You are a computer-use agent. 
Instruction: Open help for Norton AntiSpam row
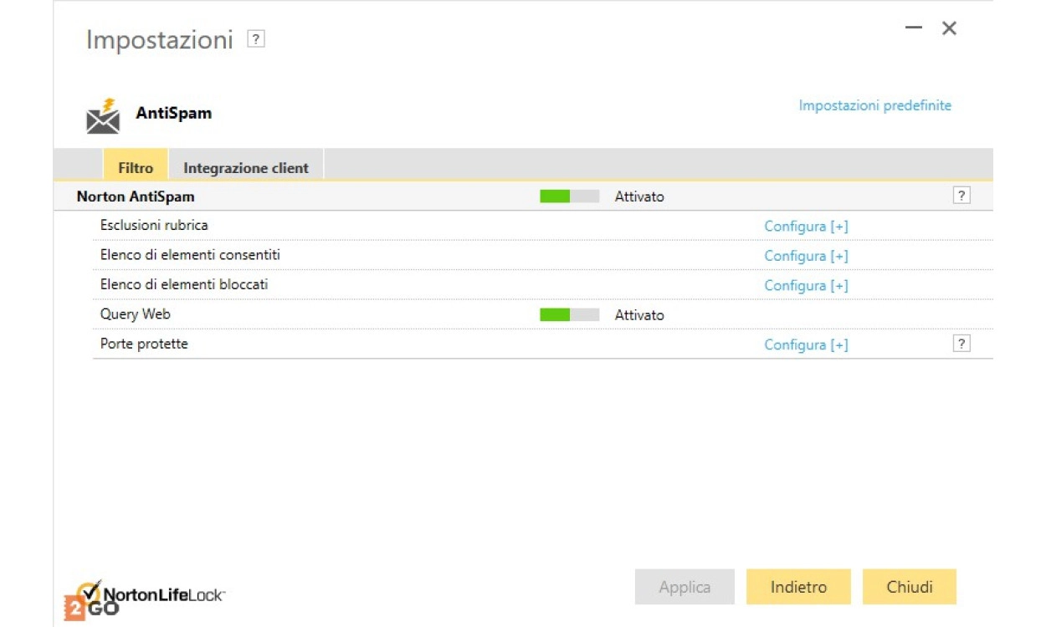pos(961,196)
